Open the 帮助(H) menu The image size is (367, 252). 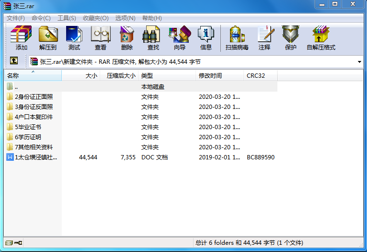(152, 18)
